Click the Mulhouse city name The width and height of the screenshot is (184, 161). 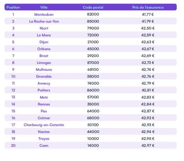point(44,70)
